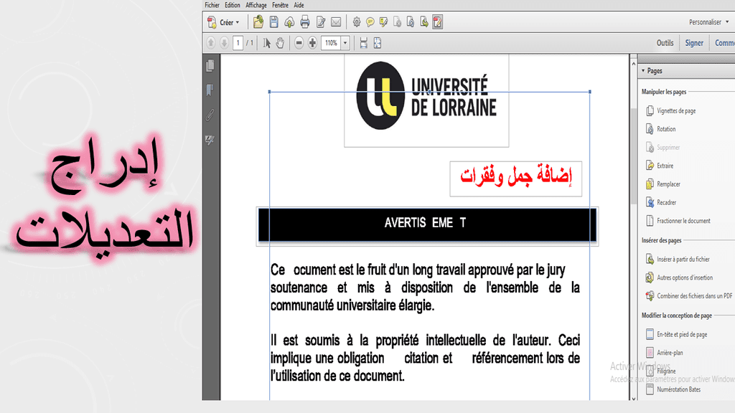Click Vignettes de page
Screen dimensions: 735x413
(671, 110)
